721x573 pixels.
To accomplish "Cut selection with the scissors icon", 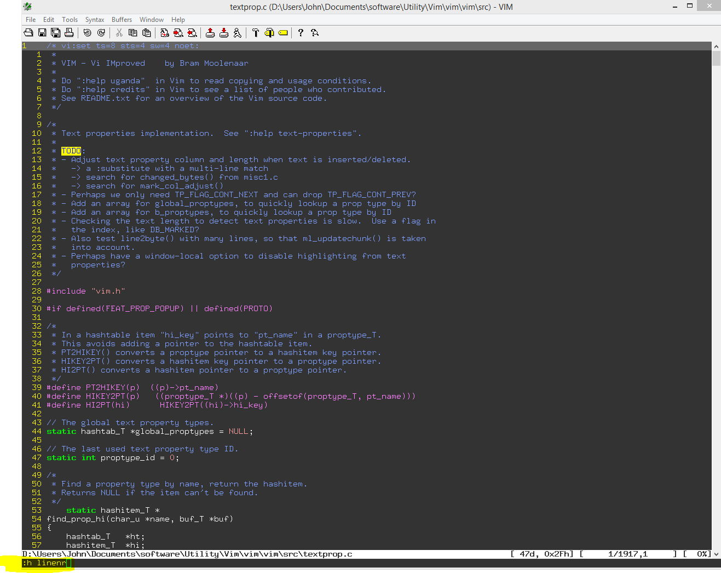I will [119, 33].
